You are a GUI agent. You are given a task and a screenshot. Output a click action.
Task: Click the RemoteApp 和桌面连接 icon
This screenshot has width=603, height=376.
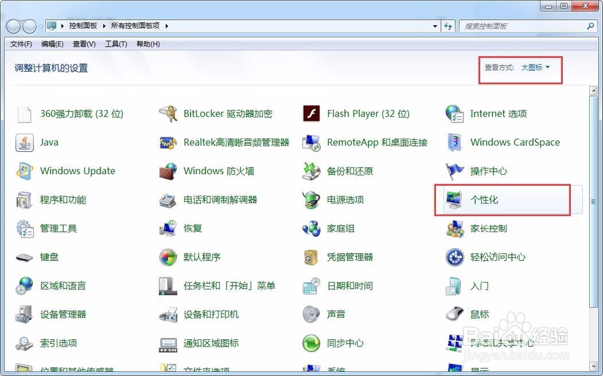pos(311,143)
